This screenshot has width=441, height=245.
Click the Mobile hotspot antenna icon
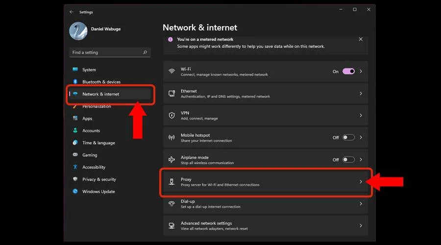[x=171, y=138]
